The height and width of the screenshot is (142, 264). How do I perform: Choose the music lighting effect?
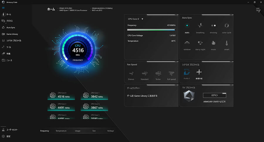213,43
